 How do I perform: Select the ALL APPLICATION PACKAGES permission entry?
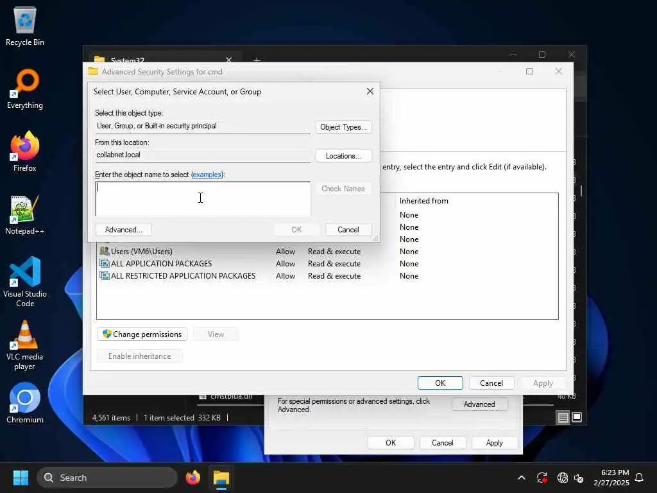click(x=328, y=263)
